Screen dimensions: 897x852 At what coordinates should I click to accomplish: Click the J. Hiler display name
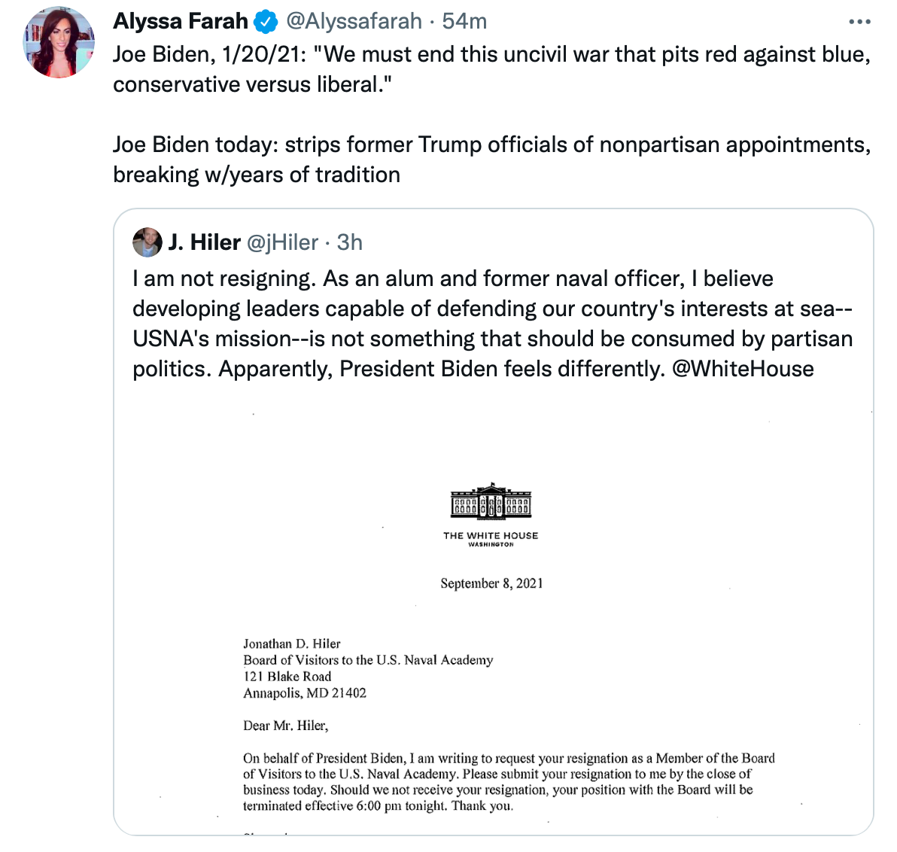[204, 242]
